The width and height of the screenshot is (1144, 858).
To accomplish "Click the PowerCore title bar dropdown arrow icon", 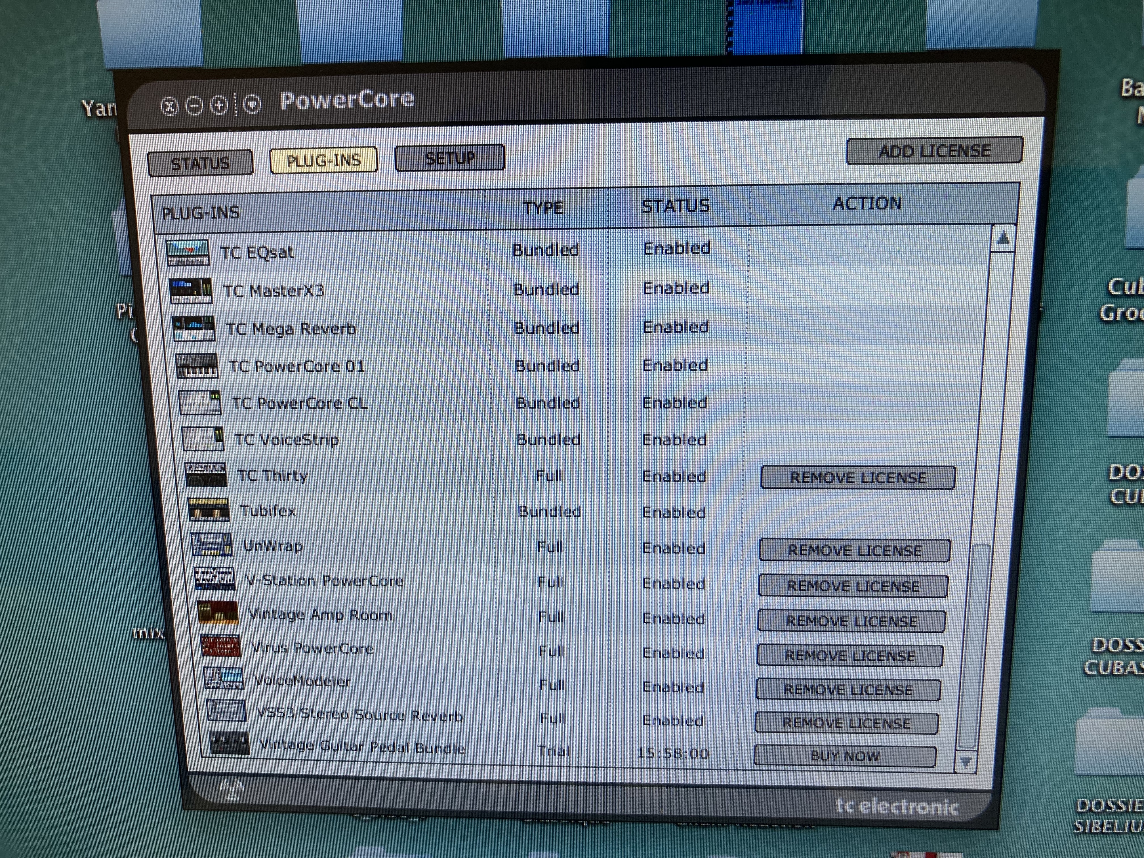I will pos(252,105).
